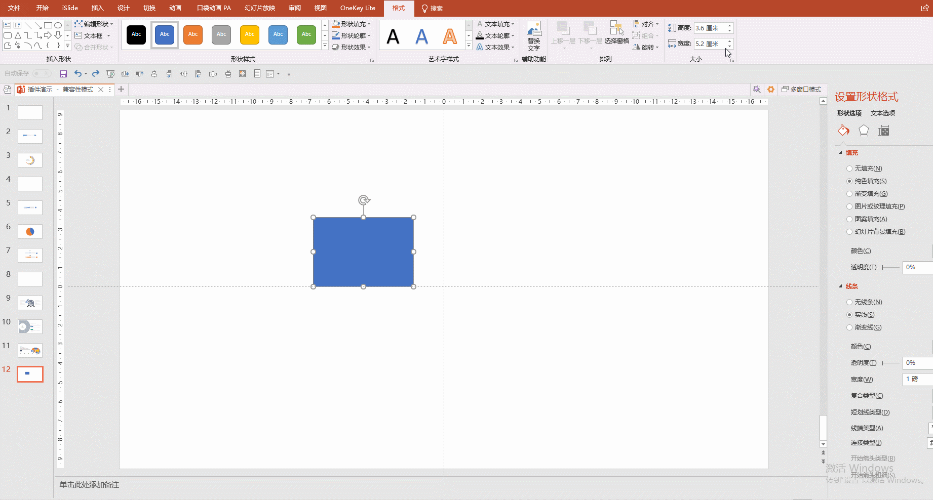Open Shape Outline (形状轮廓) dropdown
The image size is (933, 500).
[x=351, y=35]
